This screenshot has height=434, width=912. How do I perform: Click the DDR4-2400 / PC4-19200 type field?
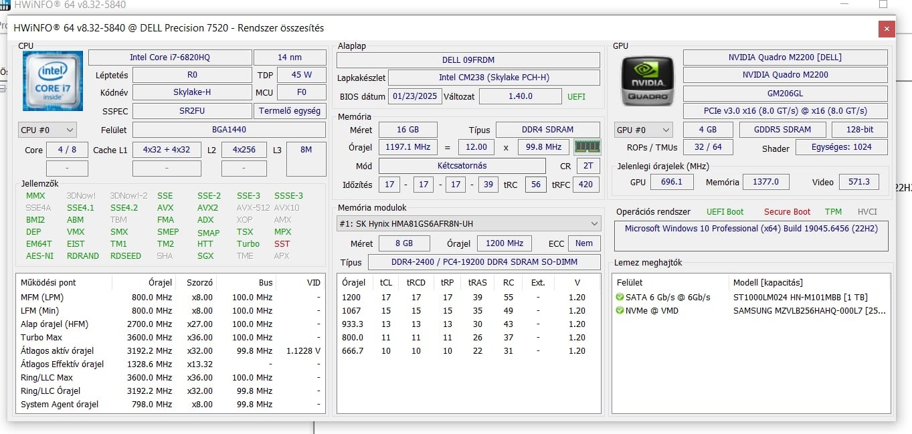pyautogui.click(x=484, y=262)
